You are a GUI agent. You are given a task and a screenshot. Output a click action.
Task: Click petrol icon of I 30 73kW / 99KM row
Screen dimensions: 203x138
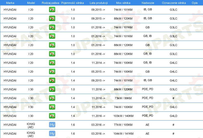[52, 98]
